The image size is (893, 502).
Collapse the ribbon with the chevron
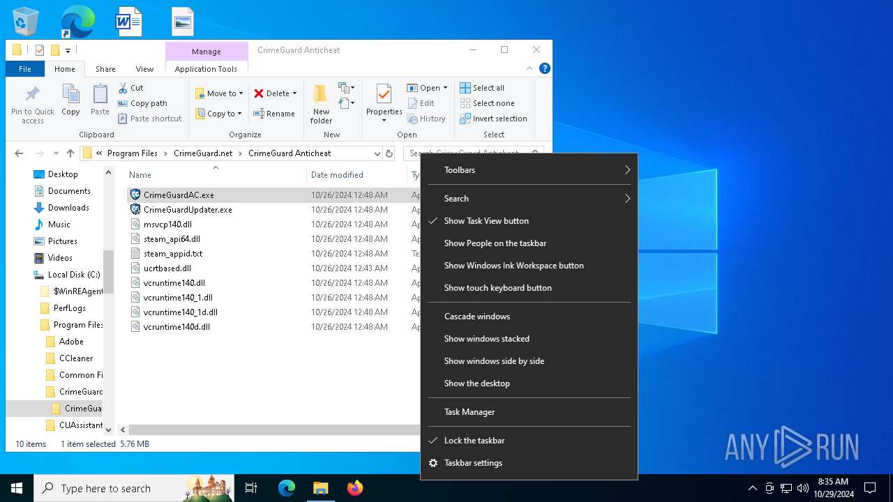530,68
